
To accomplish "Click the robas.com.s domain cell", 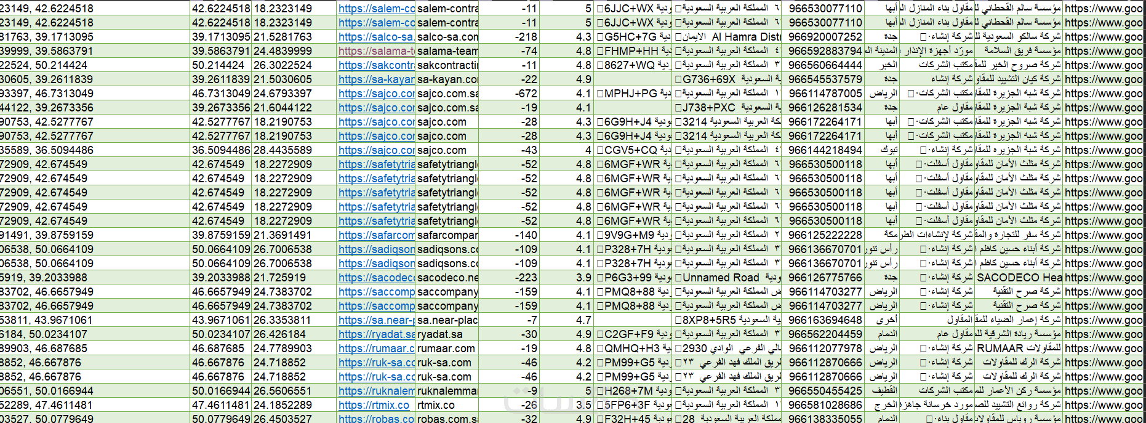I will point(447,418).
